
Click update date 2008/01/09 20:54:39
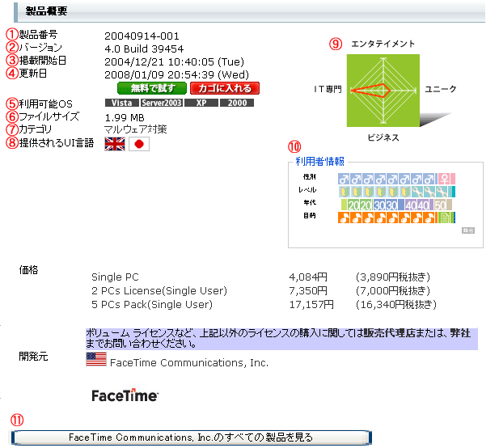tap(176, 74)
